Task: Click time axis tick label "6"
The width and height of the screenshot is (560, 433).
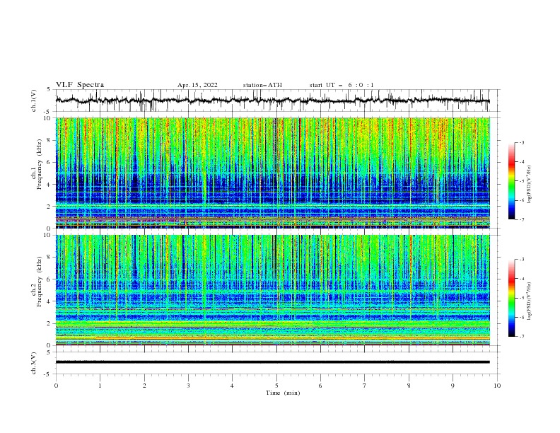Action: [x=320, y=386]
